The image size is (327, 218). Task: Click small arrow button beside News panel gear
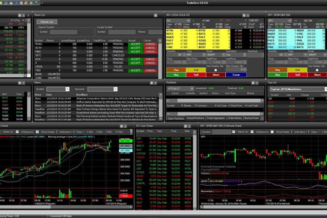(156, 83)
